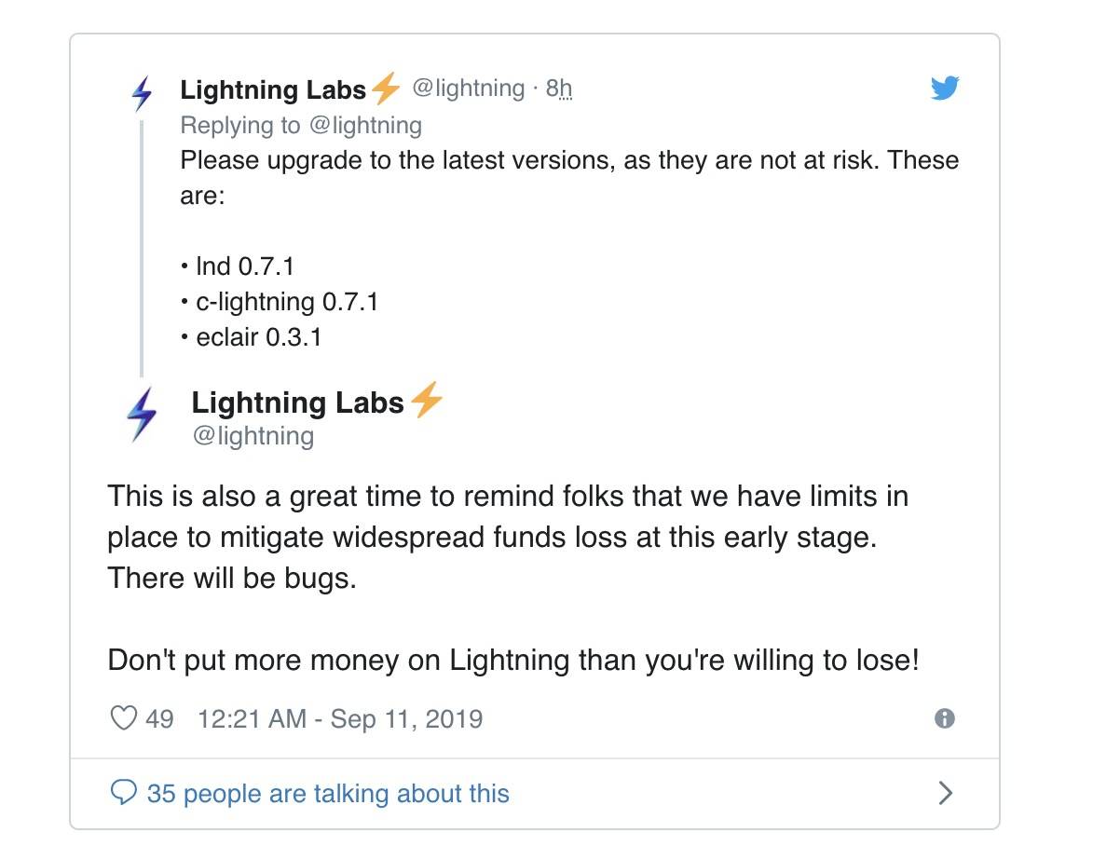The height and width of the screenshot is (846, 1120).
Task: Click the Twitter bird logo icon
Action: pyautogui.click(x=945, y=89)
